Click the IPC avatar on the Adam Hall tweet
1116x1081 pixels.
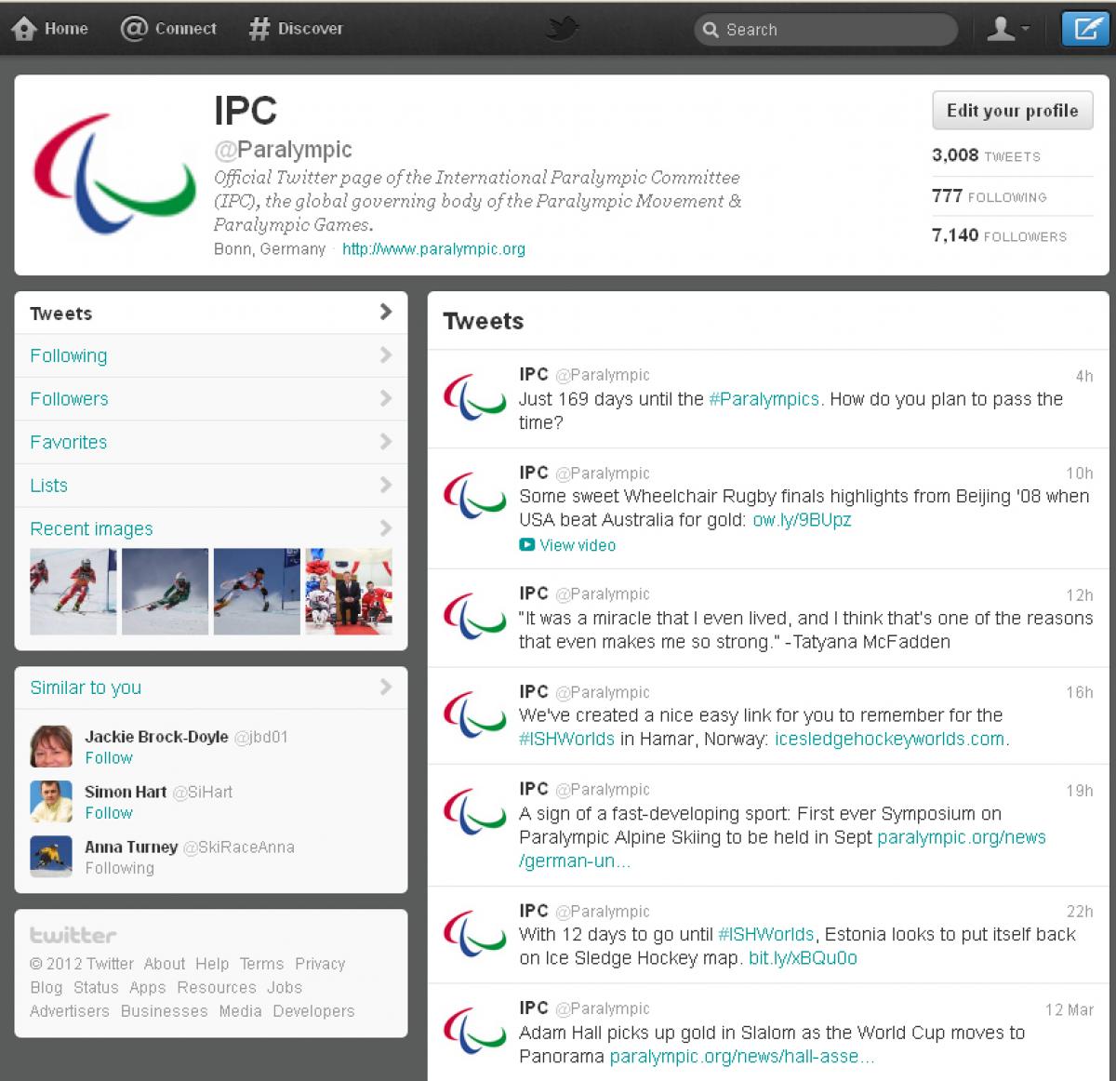click(474, 1032)
